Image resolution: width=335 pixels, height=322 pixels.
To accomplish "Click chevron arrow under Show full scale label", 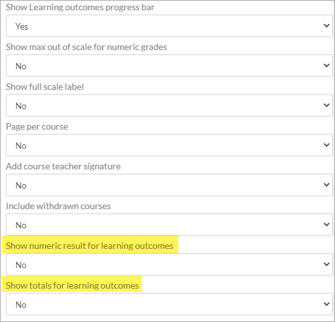I will point(327,105).
